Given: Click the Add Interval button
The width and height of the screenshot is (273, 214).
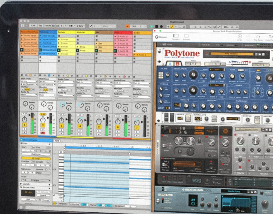Looking at the screenshot, I should click(x=43, y=200).
